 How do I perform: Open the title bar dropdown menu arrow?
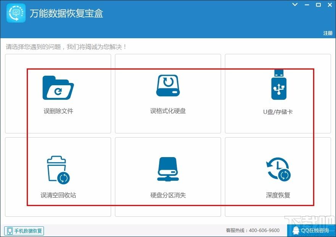point(295,5)
